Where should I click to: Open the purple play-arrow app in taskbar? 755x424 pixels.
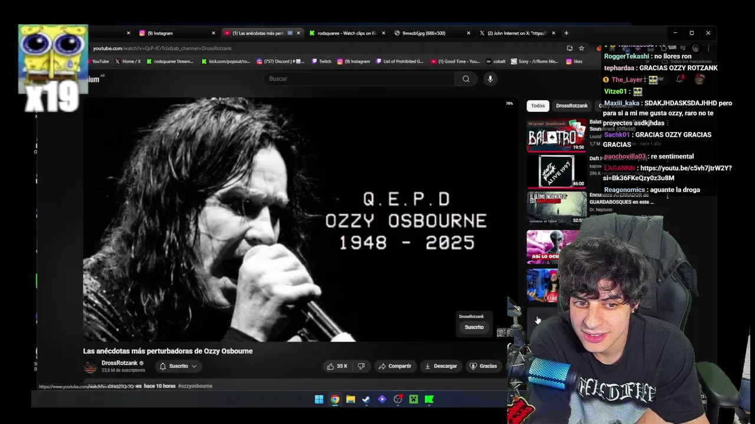382,399
